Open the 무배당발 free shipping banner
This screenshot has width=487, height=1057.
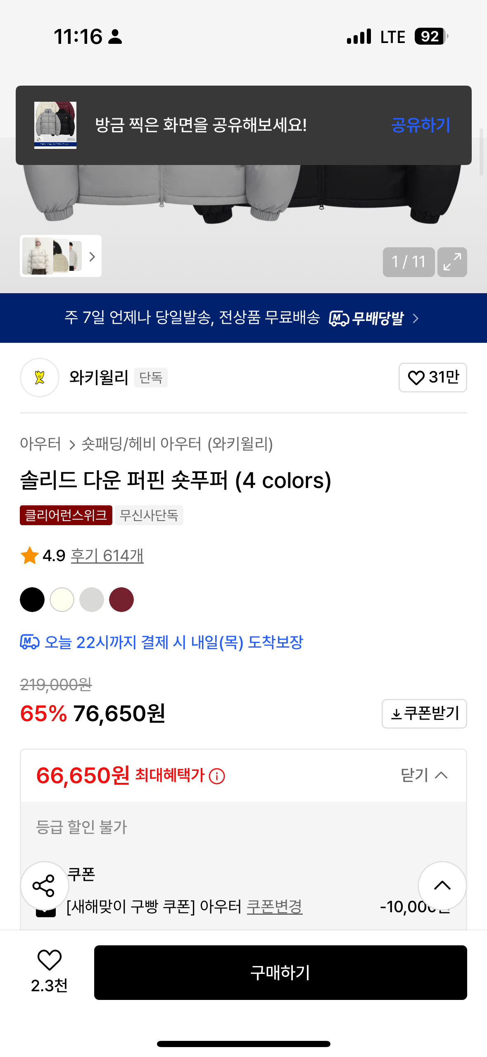[x=243, y=318]
